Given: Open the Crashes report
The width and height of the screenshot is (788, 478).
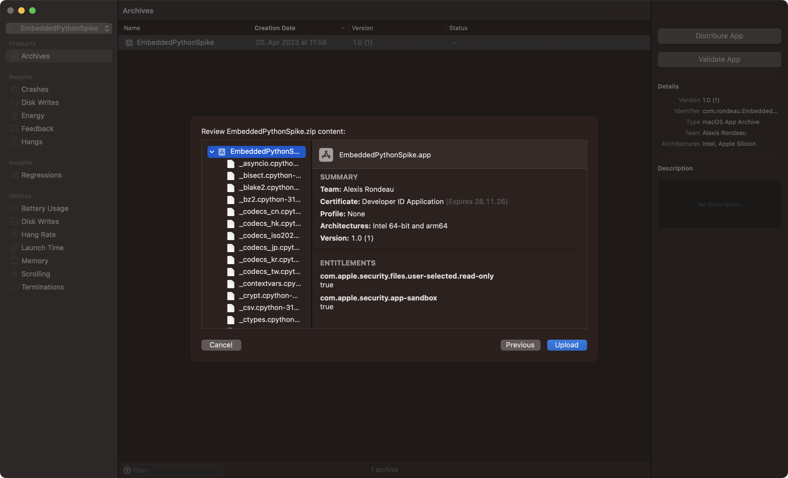Looking at the screenshot, I should [x=59, y=90].
